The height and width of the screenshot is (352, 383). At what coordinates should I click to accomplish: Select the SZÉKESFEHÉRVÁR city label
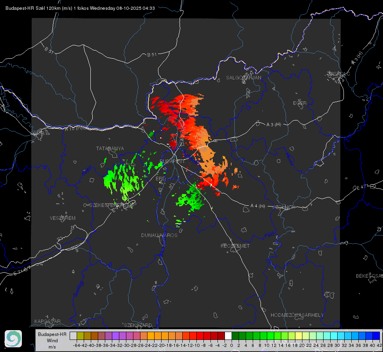tap(111, 205)
